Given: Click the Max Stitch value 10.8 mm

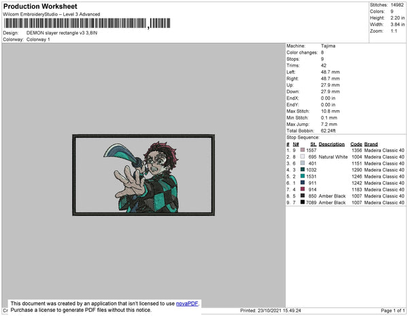Looking at the screenshot, I should coord(330,111).
